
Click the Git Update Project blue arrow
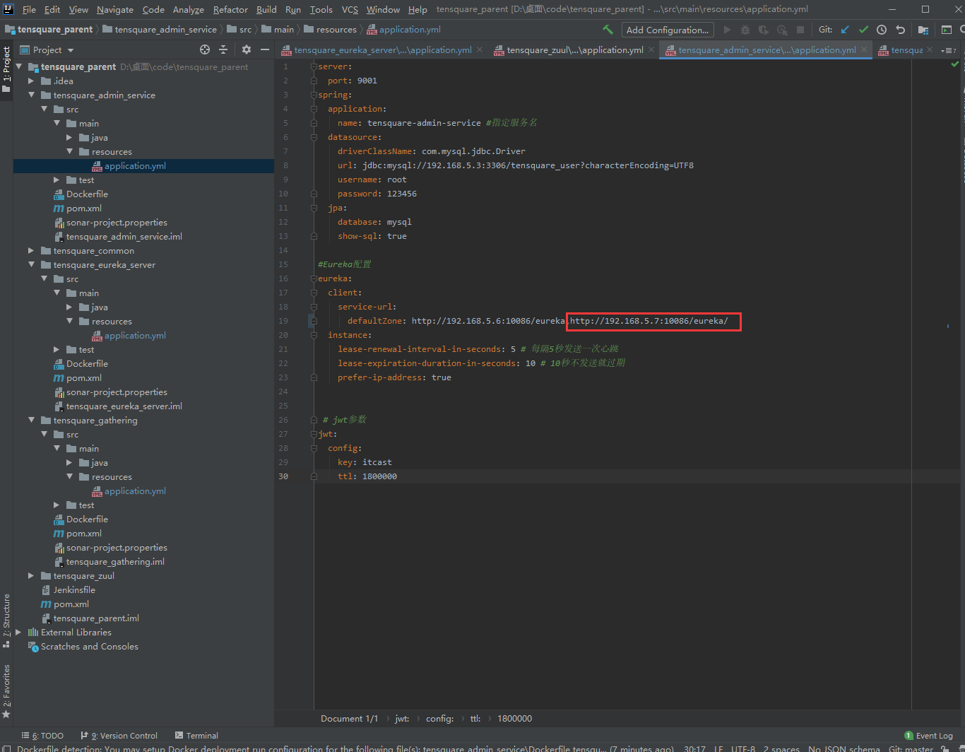(845, 30)
